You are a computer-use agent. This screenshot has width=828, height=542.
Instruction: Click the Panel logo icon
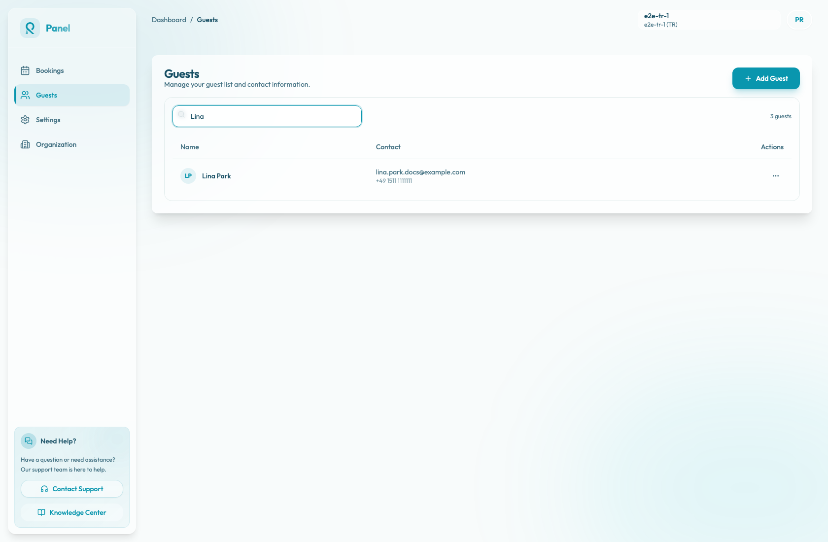pyautogui.click(x=30, y=28)
